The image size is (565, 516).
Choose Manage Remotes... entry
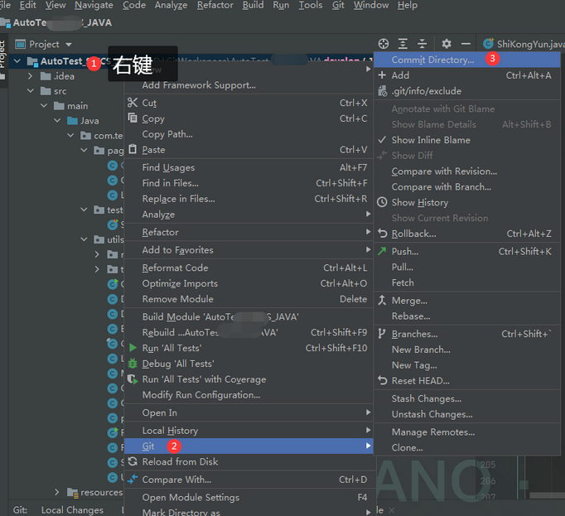(467, 432)
